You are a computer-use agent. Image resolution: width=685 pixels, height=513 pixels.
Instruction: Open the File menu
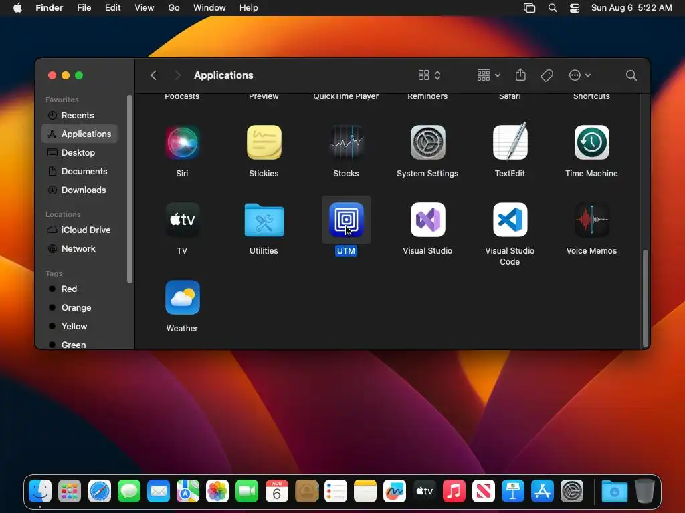84,8
